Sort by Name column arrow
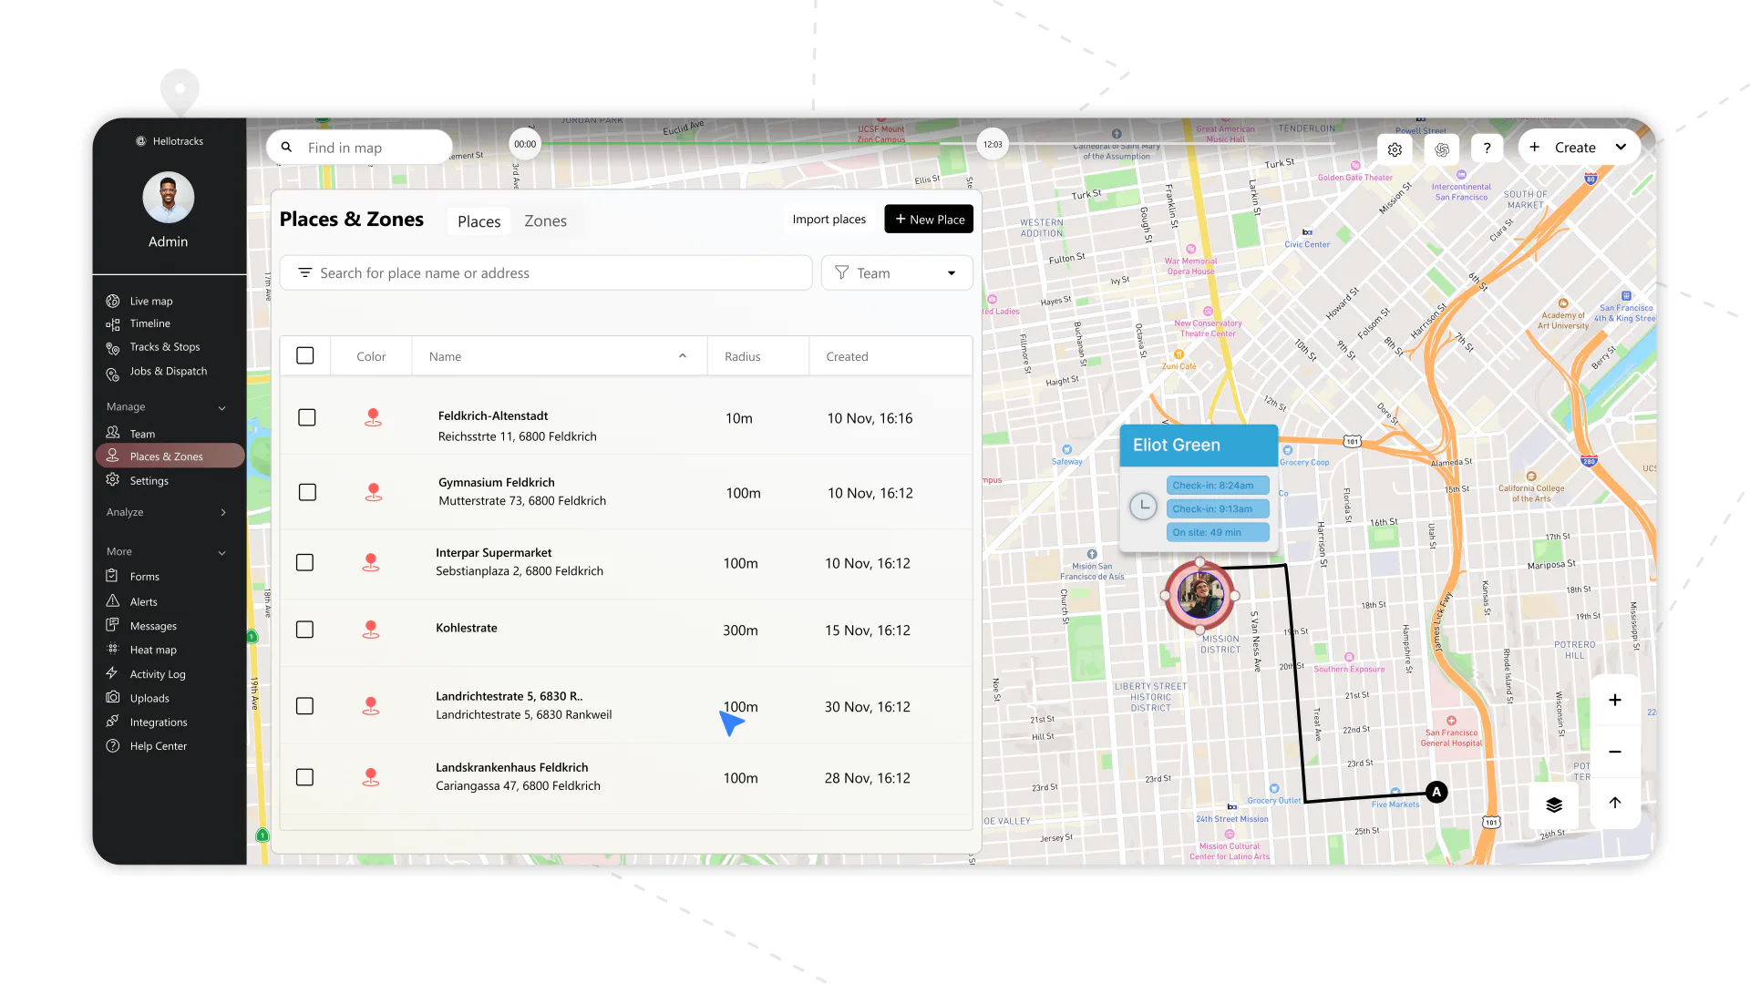 [x=683, y=356]
